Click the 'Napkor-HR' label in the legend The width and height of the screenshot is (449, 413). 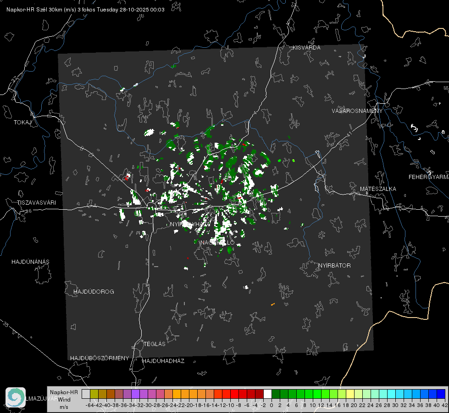coord(64,392)
